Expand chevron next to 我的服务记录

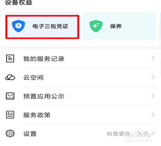pos(153,59)
